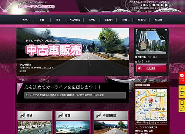Click the salon image building photo
This screenshot has height=134, width=185.
tap(151, 42)
